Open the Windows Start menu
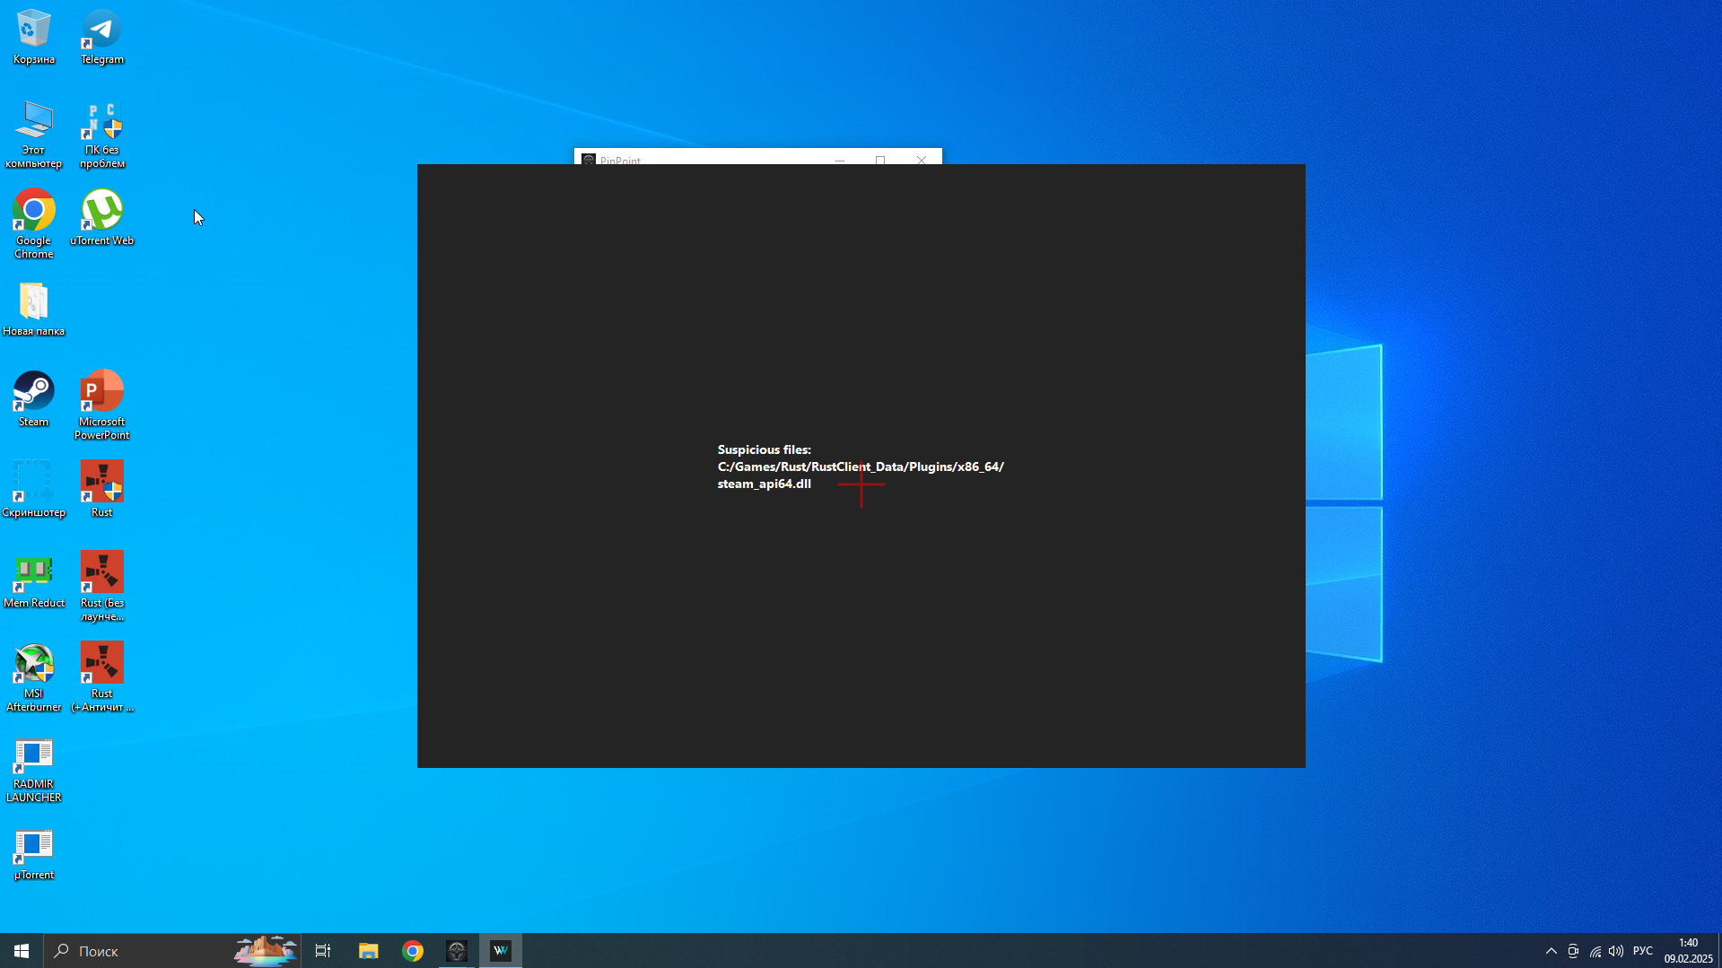Viewport: 1722px width, 968px height. point(22,951)
